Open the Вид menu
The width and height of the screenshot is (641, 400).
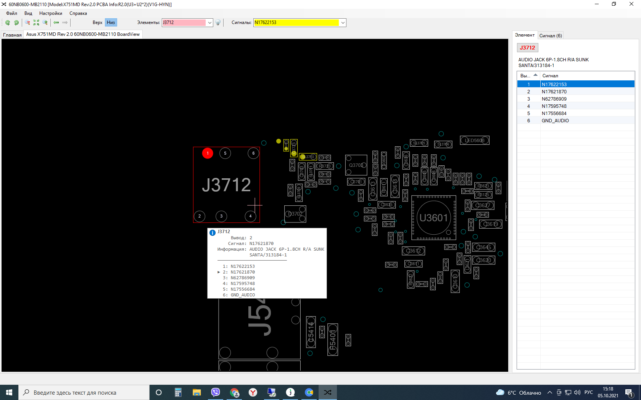click(x=28, y=13)
